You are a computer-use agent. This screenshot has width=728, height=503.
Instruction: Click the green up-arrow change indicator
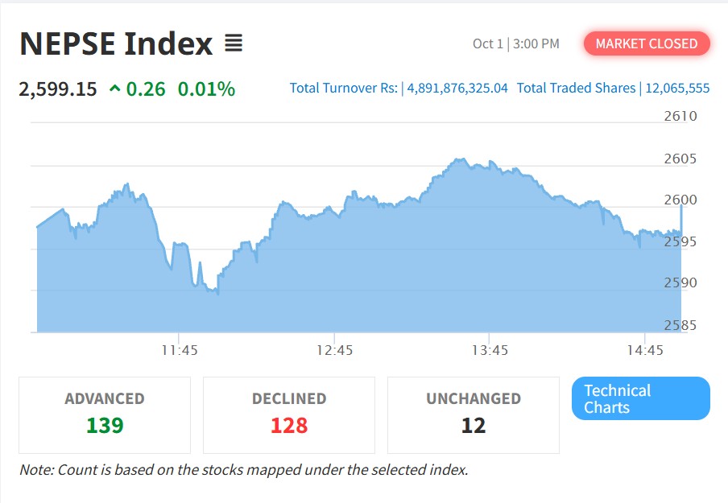tap(114, 88)
